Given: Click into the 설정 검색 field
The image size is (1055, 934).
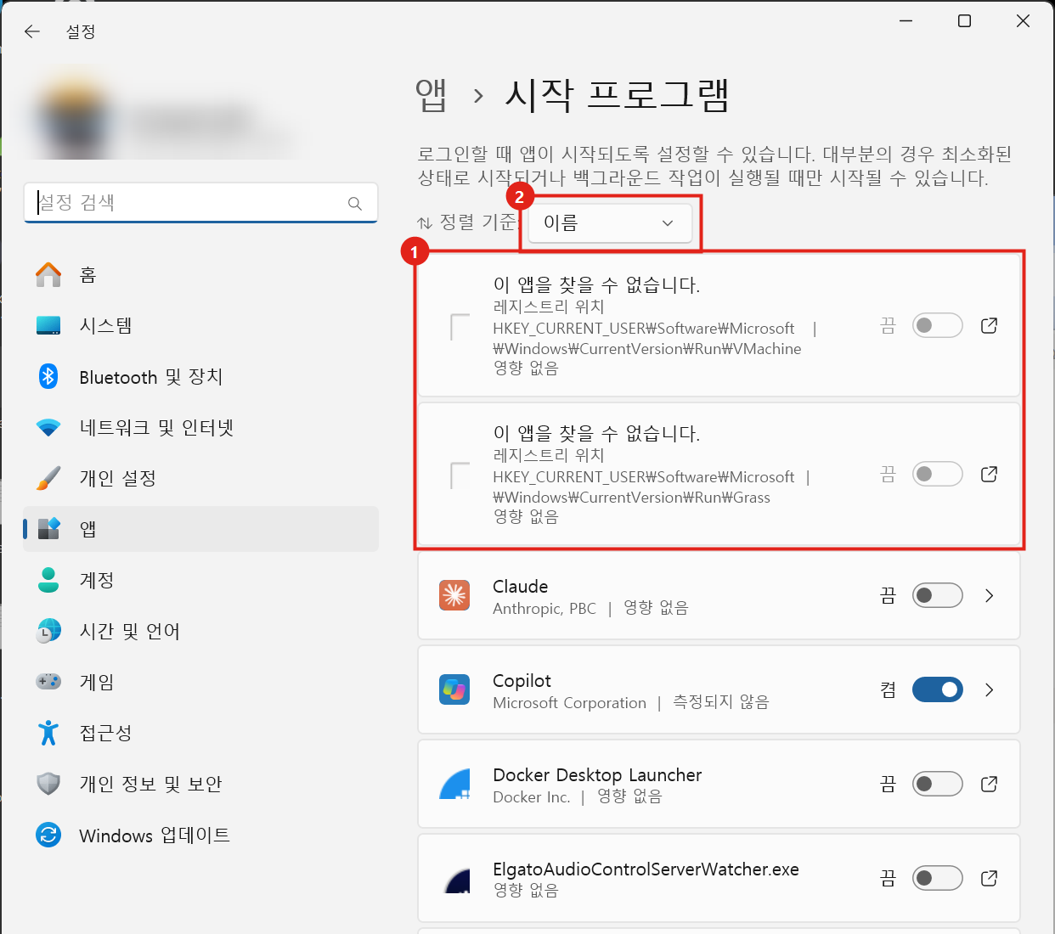Looking at the screenshot, I should (200, 203).
